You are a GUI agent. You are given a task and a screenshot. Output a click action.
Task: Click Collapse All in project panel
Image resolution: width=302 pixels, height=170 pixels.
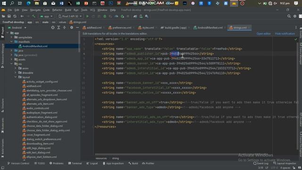(64, 27)
